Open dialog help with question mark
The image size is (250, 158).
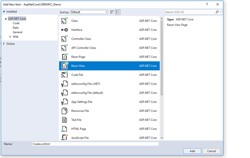point(207,4)
